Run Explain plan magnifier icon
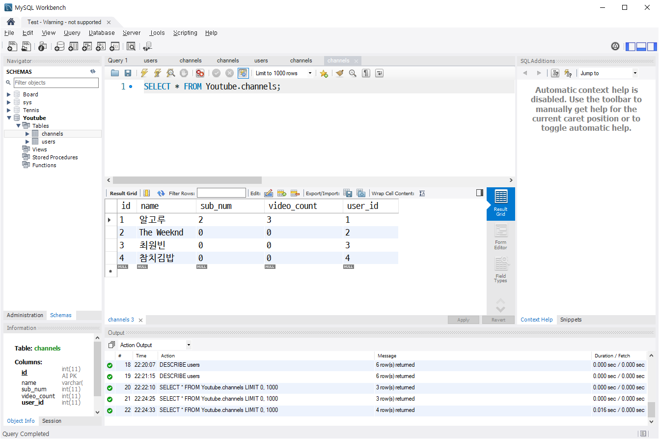Viewport: 659px width, 439px height. pos(170,73)
